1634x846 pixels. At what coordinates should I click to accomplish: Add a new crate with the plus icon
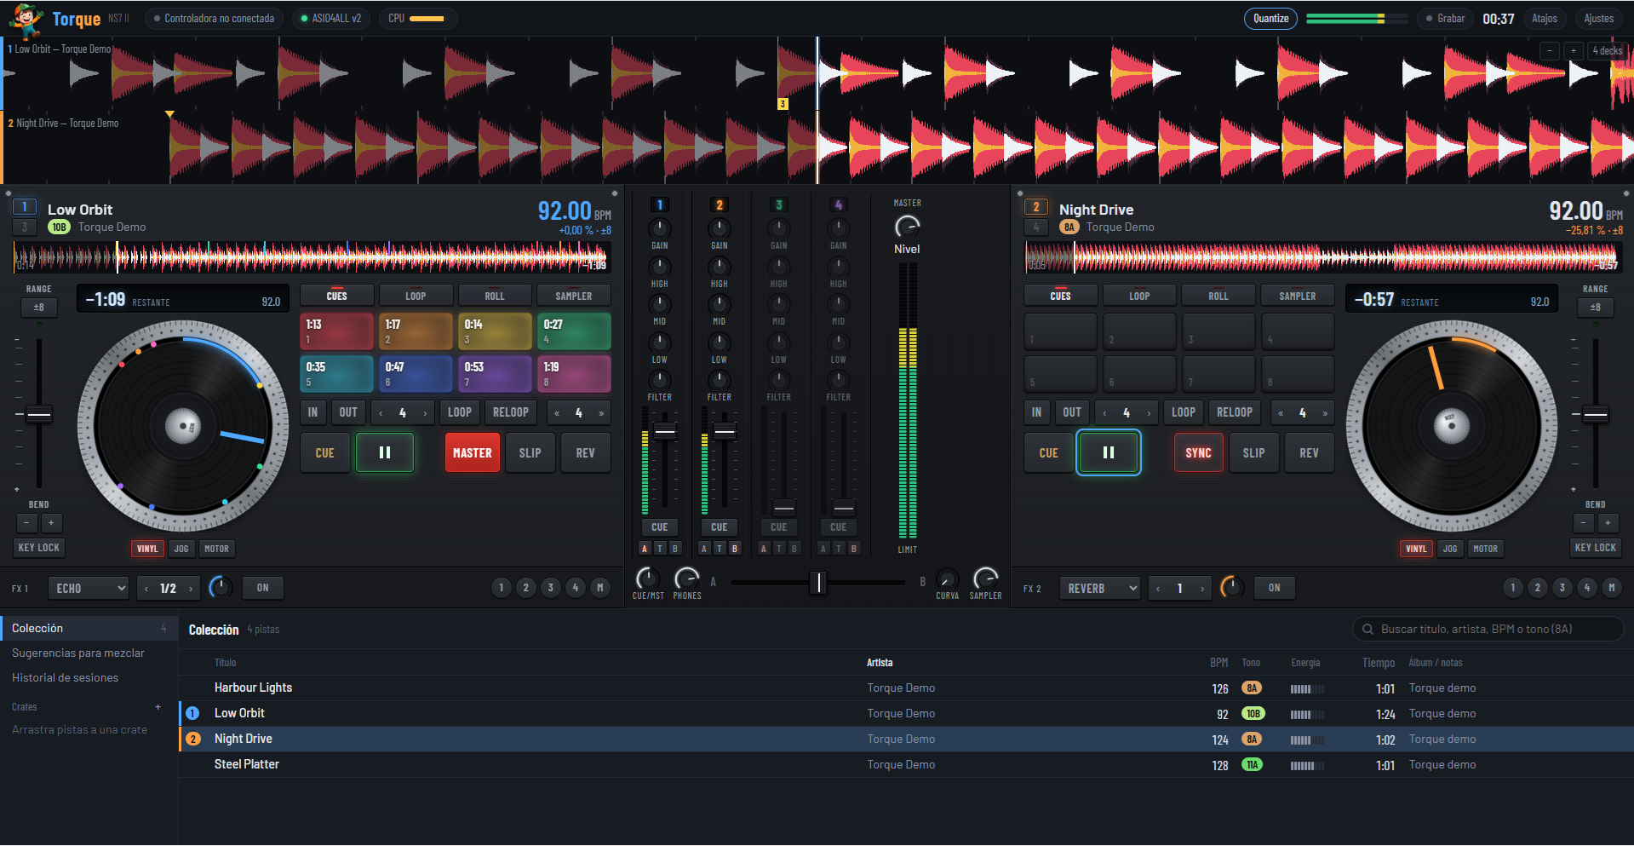[158, 707]
